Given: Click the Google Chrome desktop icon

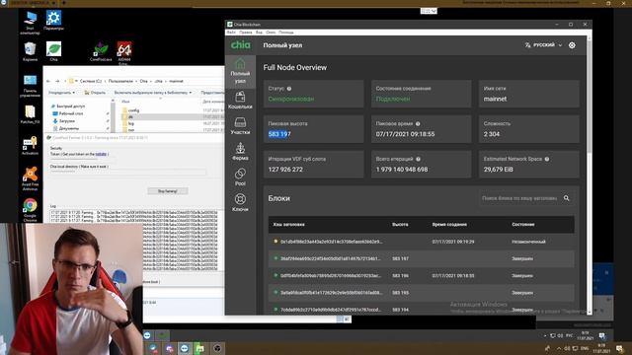Looking at the screenshot, I should (30, 210).
